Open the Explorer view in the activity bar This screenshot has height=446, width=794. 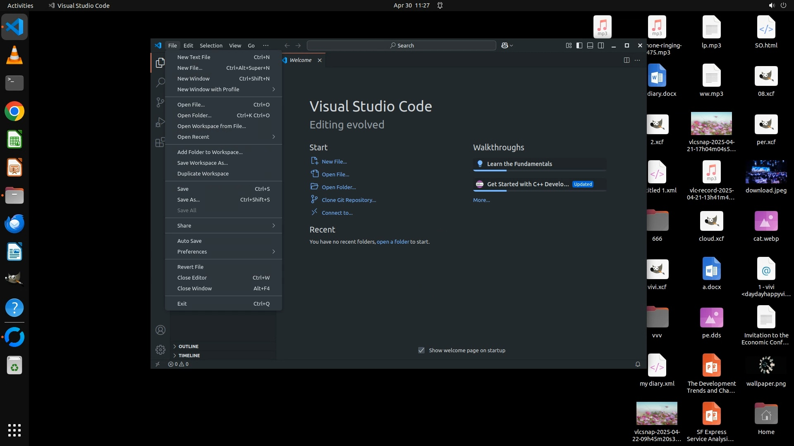pos(160,63)
